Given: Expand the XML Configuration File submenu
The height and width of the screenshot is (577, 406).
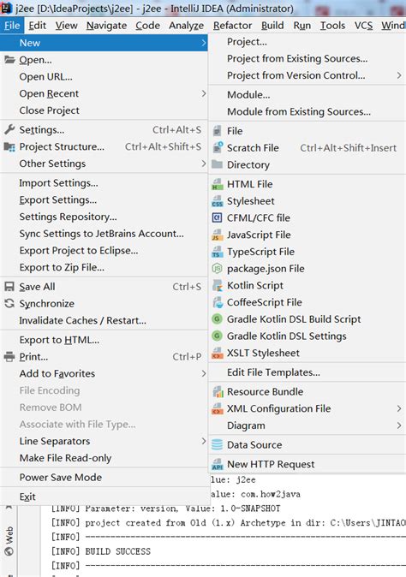Looking at the screenshot, I should (399, 408).
